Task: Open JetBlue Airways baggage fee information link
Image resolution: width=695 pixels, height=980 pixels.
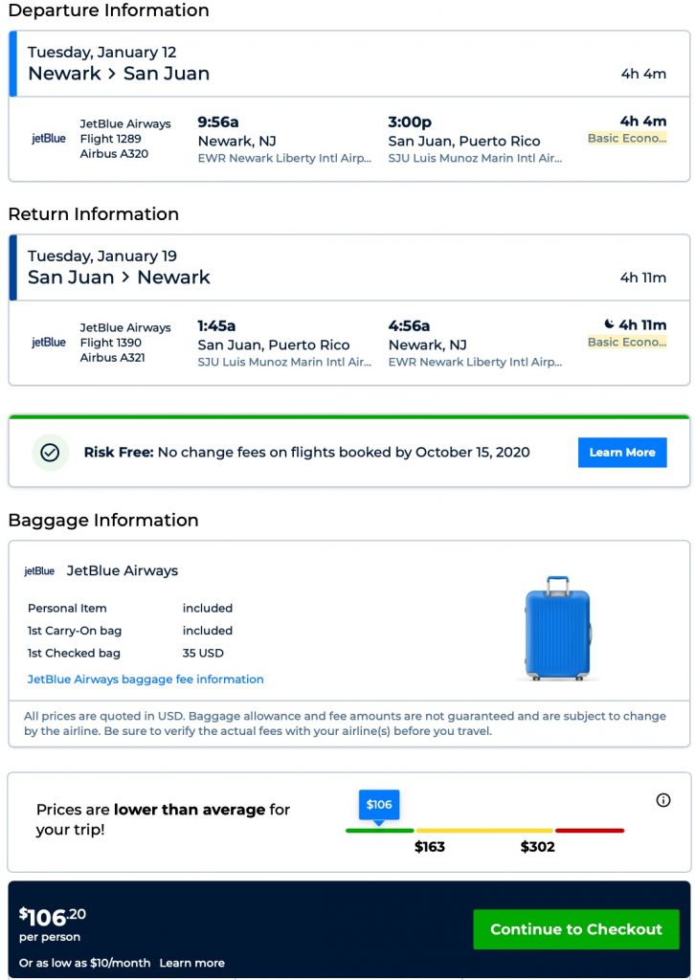Action: (x=146, y=679)
